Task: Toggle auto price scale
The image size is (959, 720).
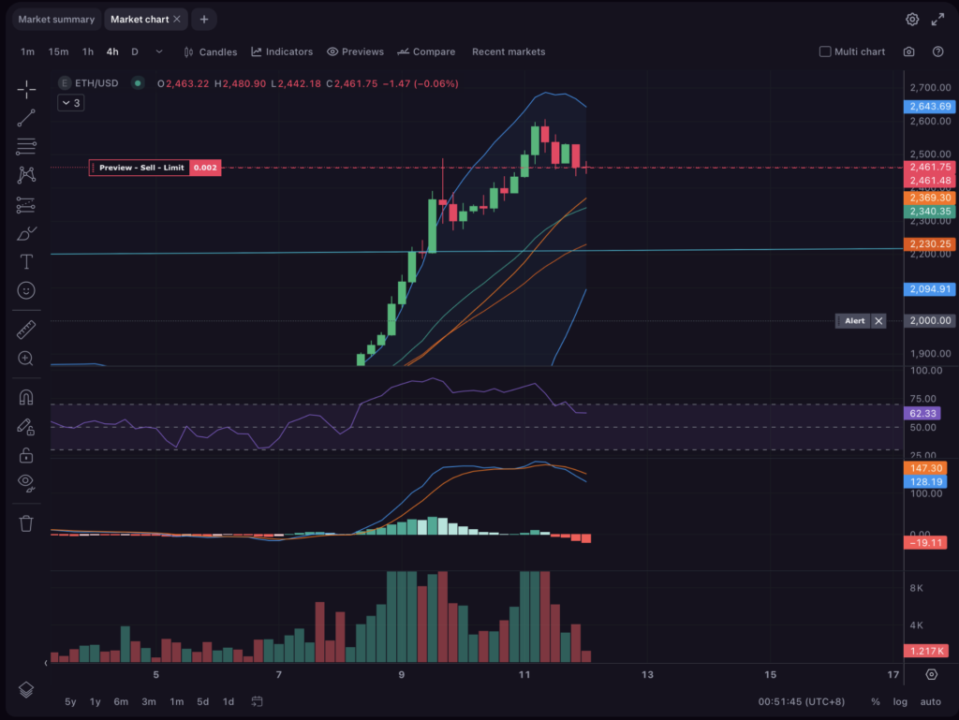Action: (x=930, y=701)
